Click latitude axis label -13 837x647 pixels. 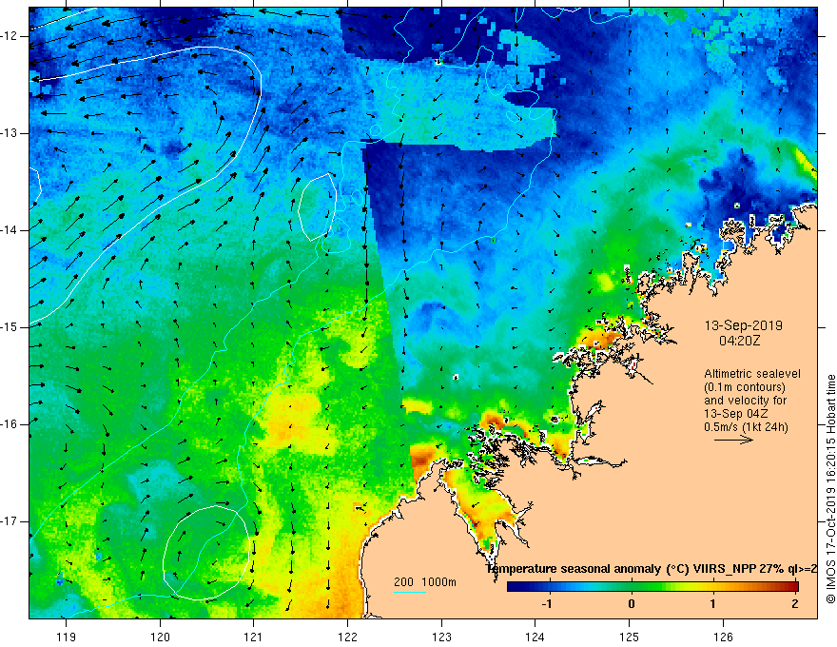tap(10, 133)
